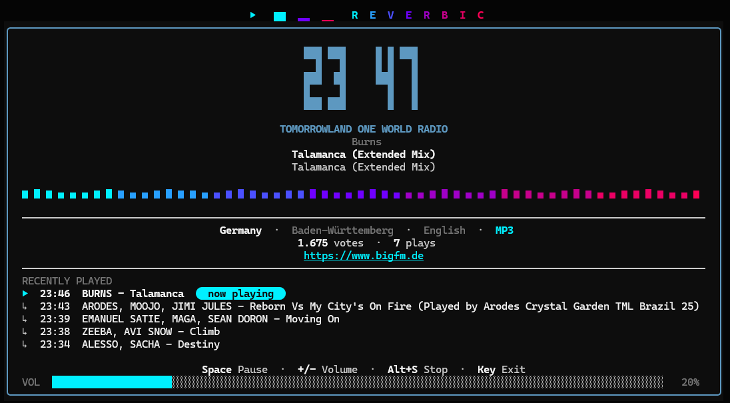Click the Space Pause shortcut hint
Screen dimensions: 730x403
(x=234, y=370)
